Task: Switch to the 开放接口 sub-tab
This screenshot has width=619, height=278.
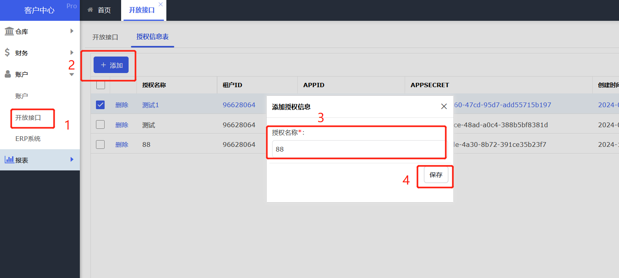Action: [x=105, y=37]
